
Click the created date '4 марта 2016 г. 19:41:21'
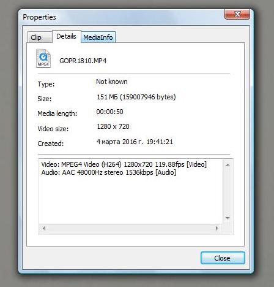(x=135, y=142)
